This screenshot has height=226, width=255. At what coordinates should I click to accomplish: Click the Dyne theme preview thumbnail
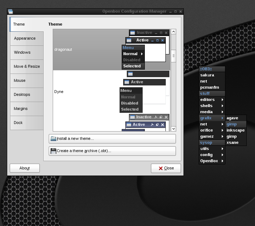pyautogui.click(x=144, y=92)
